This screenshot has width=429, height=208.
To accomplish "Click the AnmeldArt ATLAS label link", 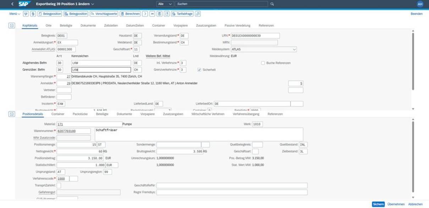I will tap(43, 49).
